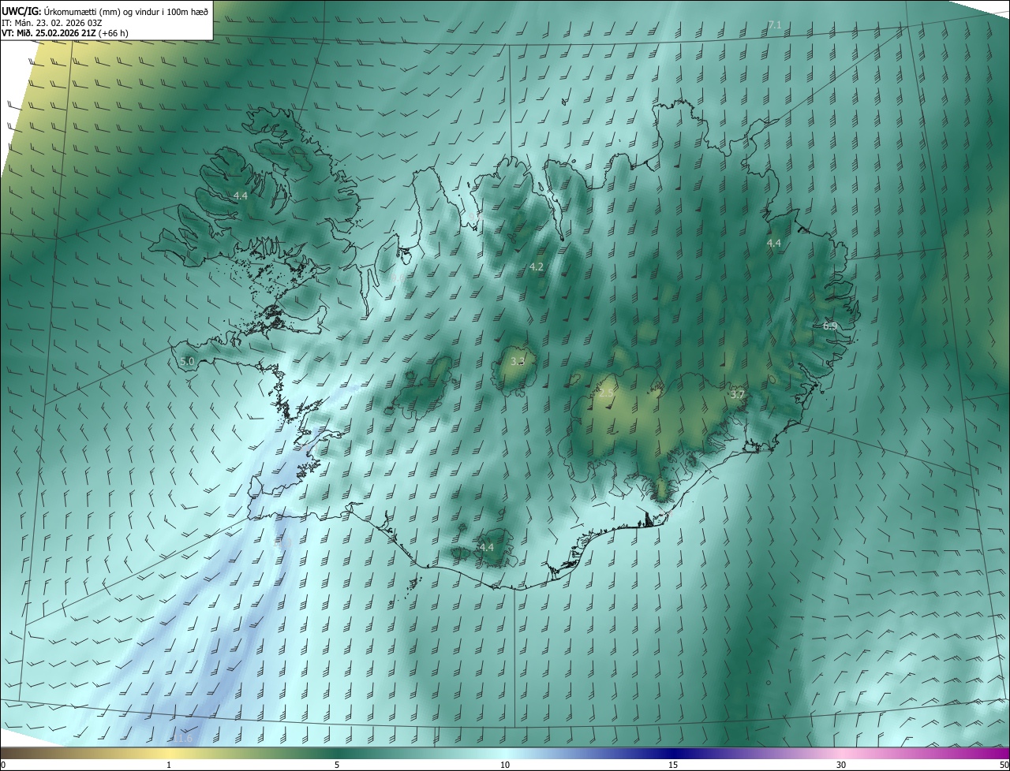Click the 5.0 value at the Snæfellsnes tip
The width and height of the screenshot is (1010, 771).
[187, 361]
